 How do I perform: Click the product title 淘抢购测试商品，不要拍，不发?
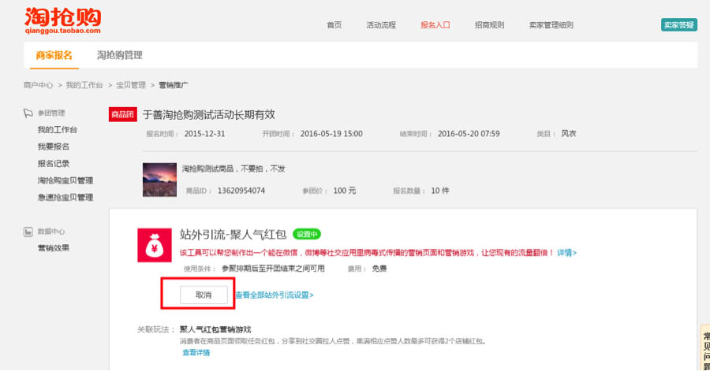(234, 169)
